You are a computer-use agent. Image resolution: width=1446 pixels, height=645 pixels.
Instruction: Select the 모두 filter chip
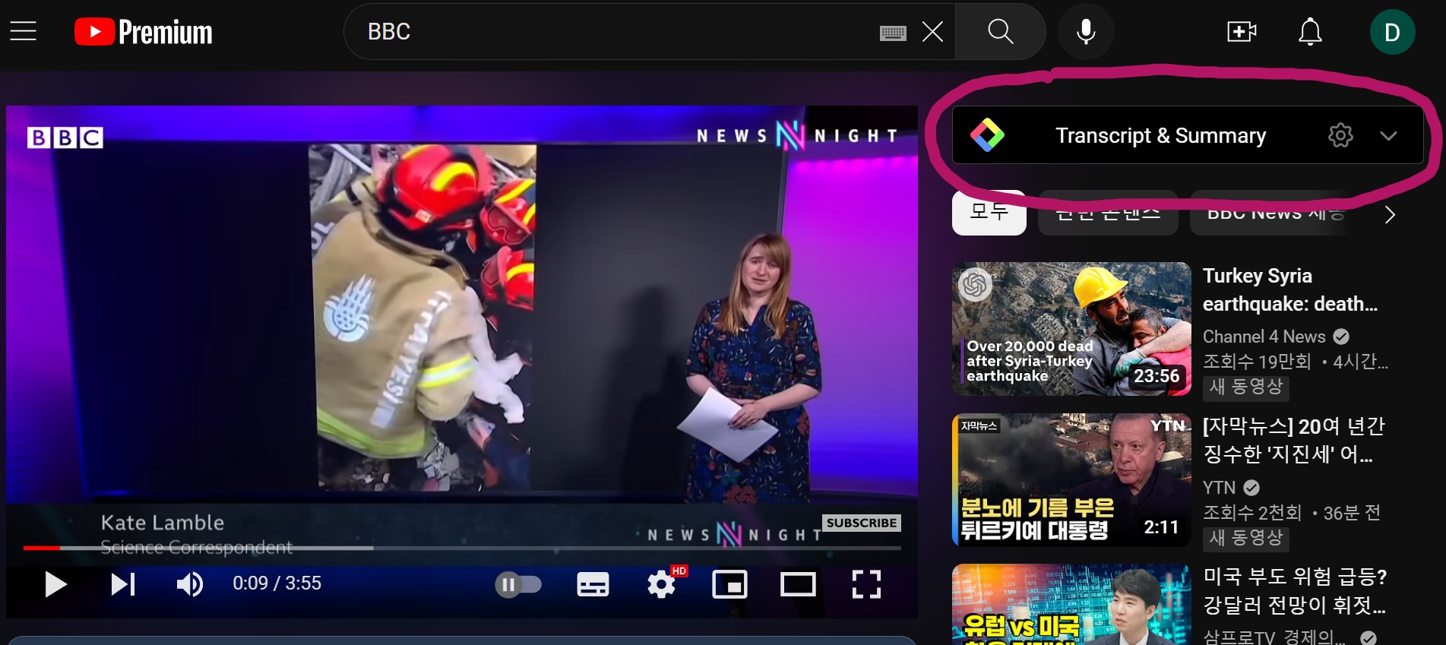(989, 213)
